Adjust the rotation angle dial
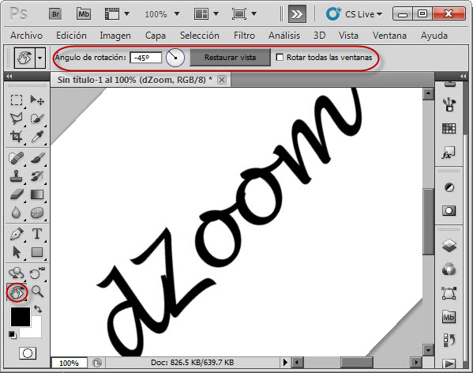Screen dimensions: 473x373 (175, 58)
